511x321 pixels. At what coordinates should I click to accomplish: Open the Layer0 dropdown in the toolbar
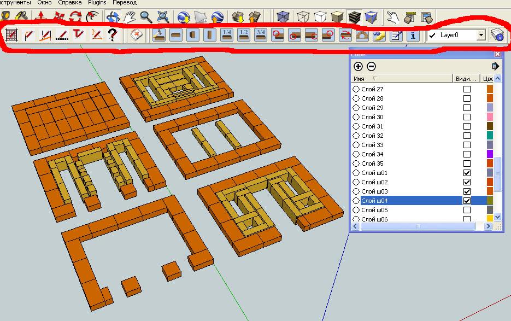pos(481,35)
